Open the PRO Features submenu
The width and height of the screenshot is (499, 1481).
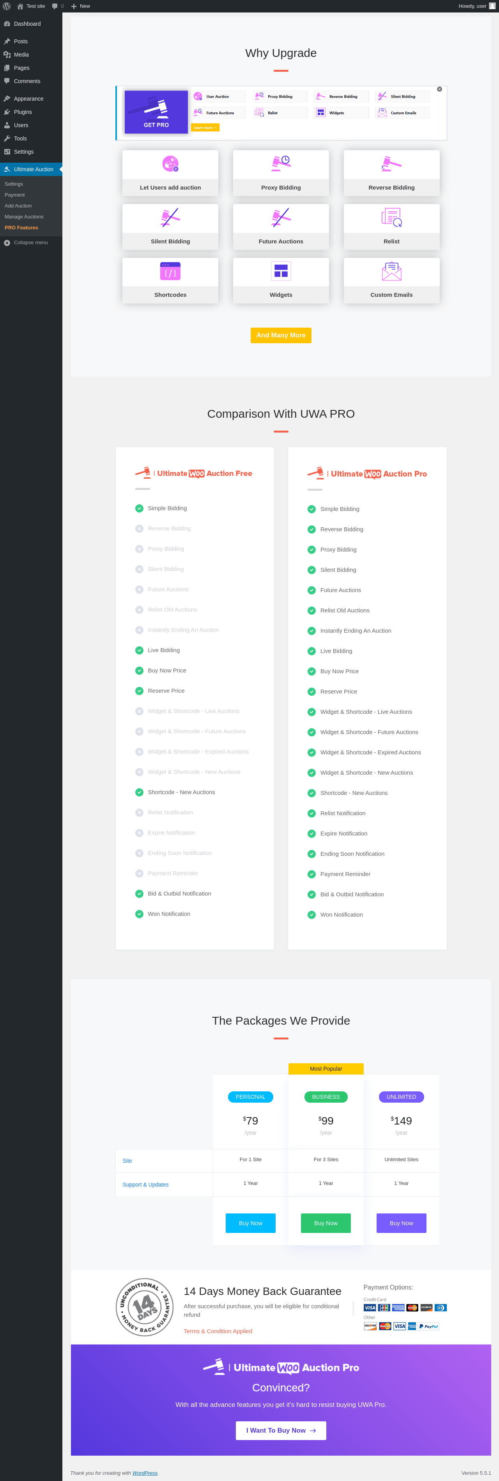pos(21,228)
